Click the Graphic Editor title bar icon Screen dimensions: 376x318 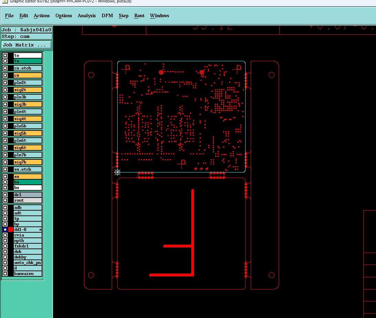pyautogui.click(x=5, y=1)
